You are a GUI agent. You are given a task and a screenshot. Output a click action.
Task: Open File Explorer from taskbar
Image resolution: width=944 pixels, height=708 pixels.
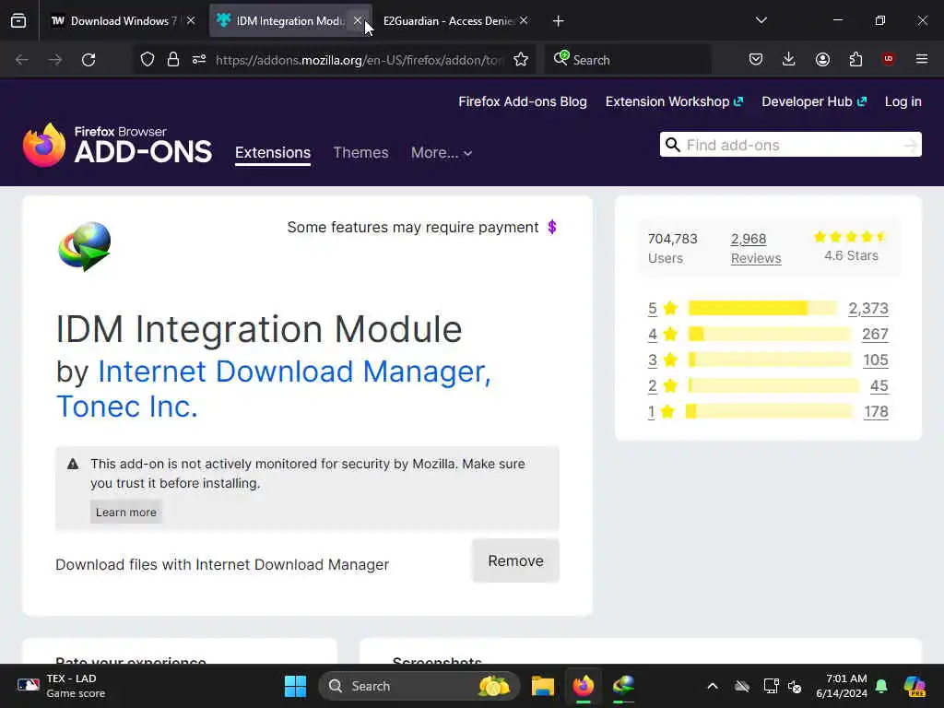[542, 686]
